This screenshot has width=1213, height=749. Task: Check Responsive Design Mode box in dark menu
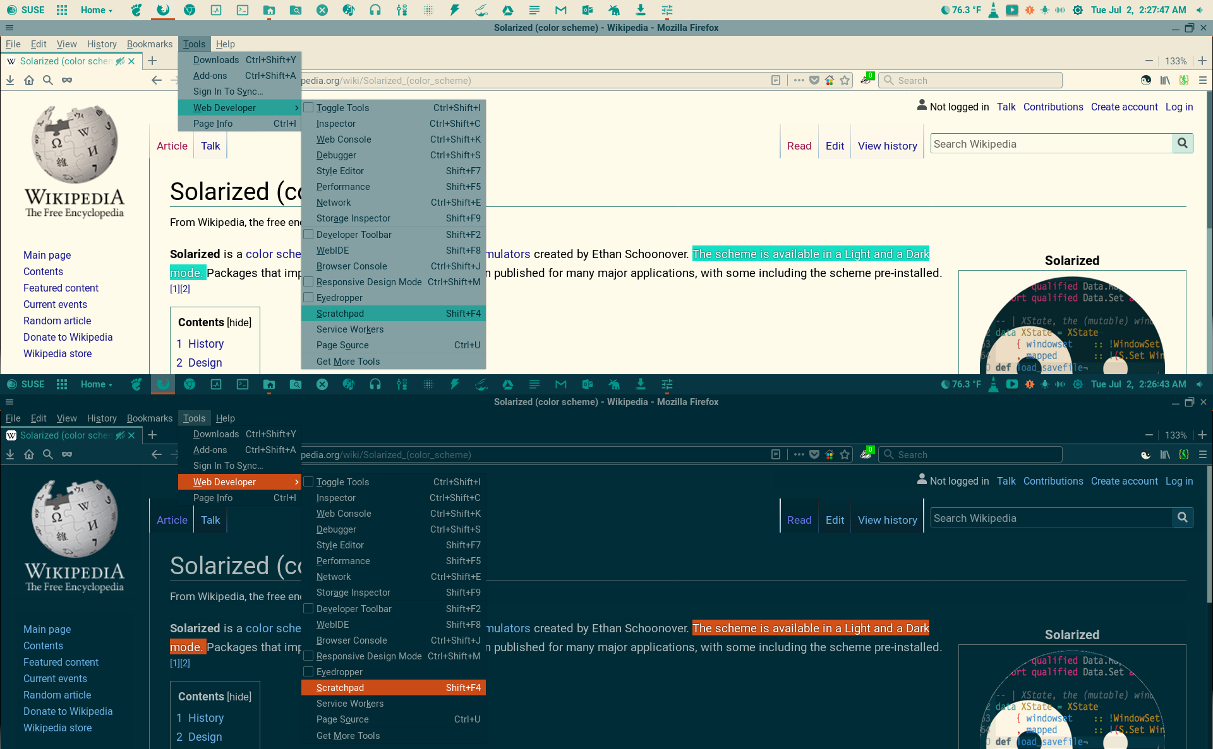[308, 656]
